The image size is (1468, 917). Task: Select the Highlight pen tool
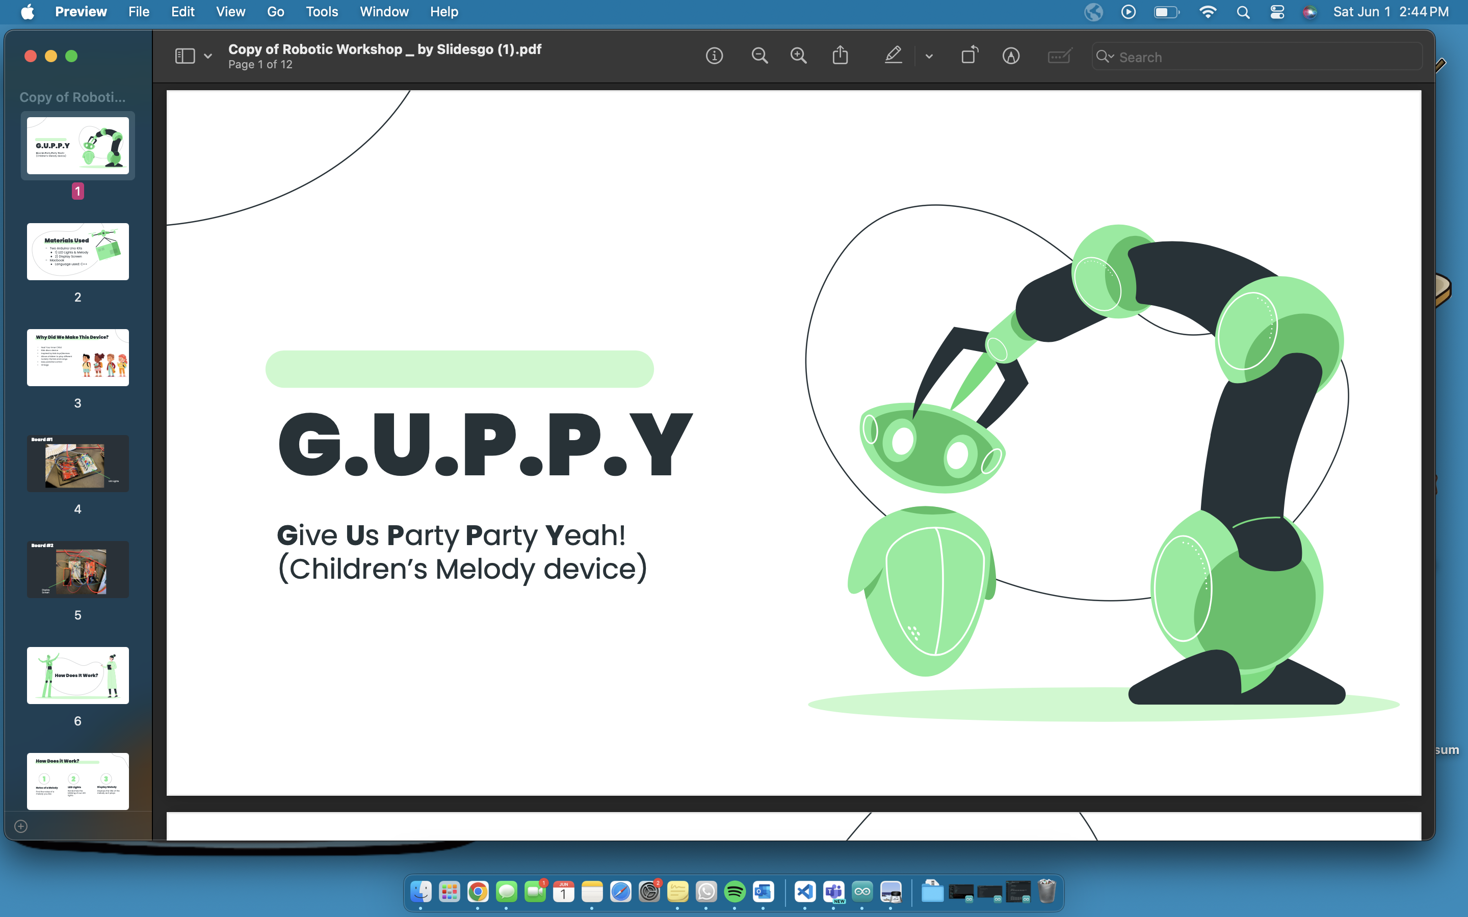pos(893,56)
